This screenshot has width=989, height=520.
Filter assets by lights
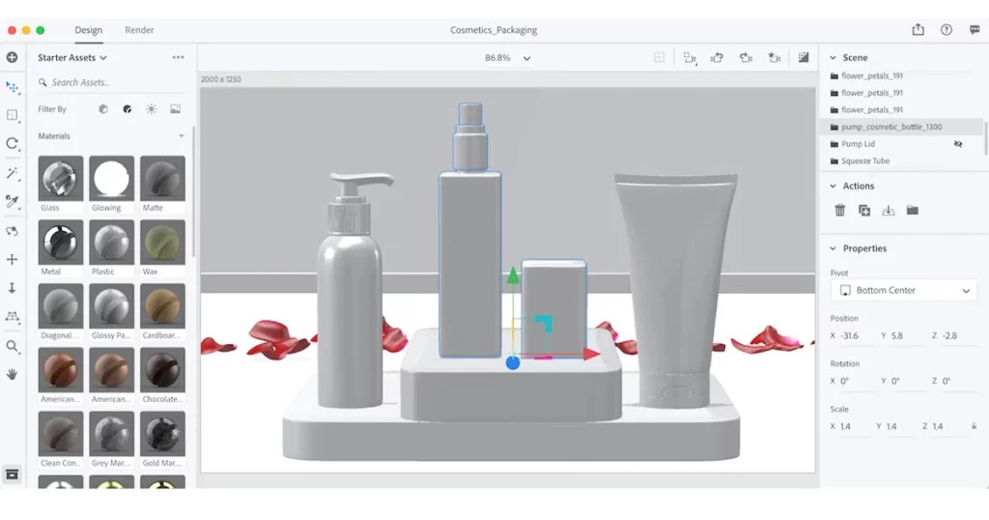(152, 109)
